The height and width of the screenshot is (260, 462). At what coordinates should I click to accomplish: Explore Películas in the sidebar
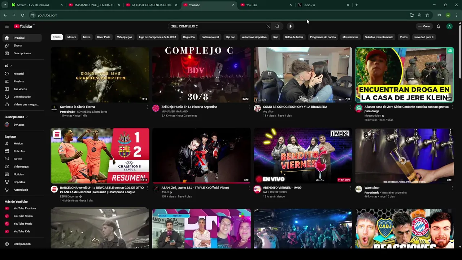click(x=22, y=151)
